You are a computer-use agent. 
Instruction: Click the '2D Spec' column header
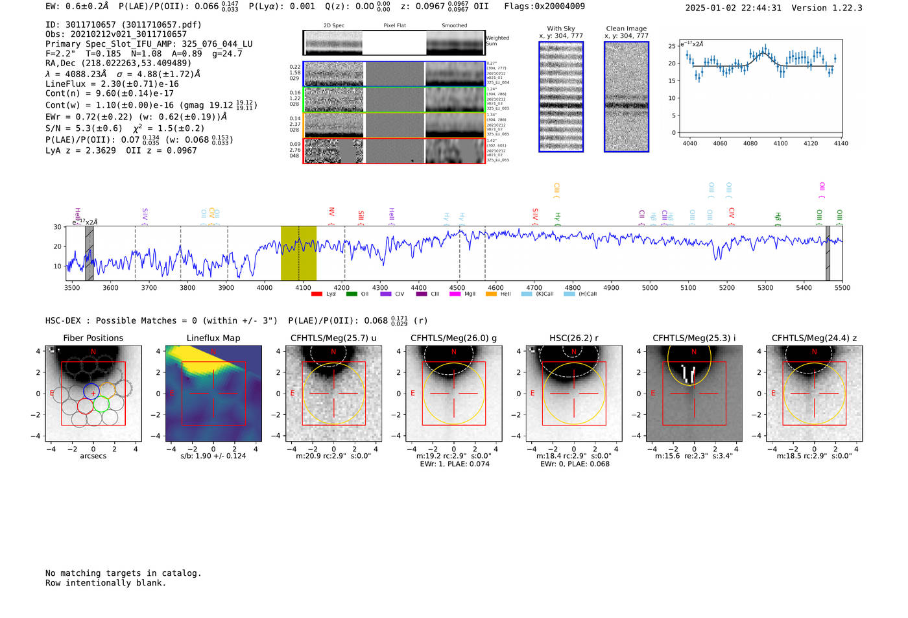[x=334, y=25]
